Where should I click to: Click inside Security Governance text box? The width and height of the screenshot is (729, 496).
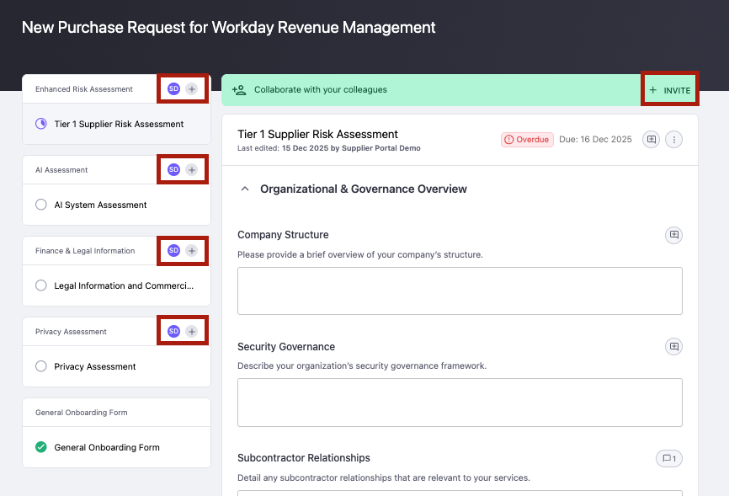[x=460, y=403]
